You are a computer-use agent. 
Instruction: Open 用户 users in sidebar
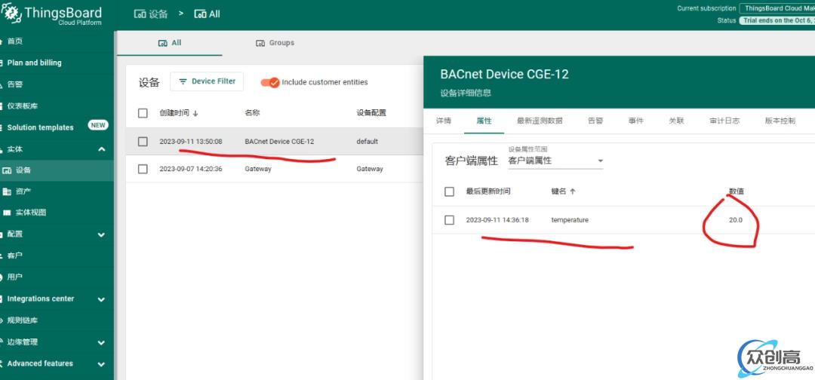(14, 277)
